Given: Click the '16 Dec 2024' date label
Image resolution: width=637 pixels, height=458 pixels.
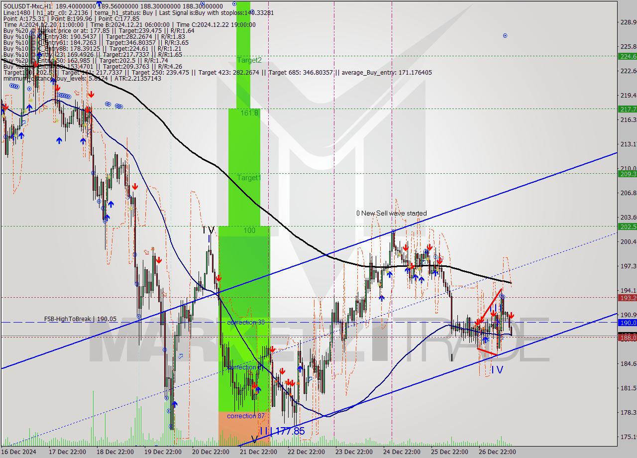Looking at the screenshot, I should 19,452.
